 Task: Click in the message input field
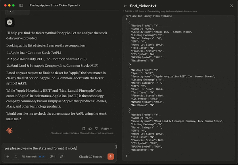click(x=59, y=148)
